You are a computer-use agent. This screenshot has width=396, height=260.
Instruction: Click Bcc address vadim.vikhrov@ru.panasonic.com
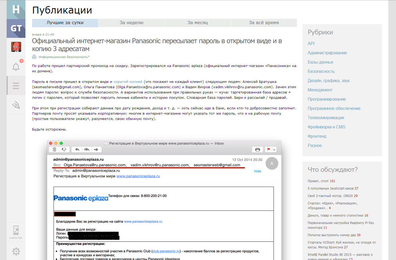pos(160,165)
